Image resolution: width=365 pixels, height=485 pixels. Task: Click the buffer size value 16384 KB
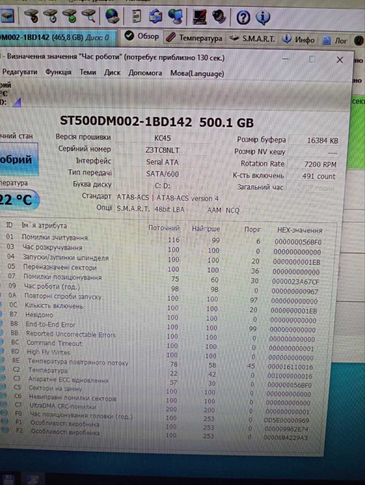(x=322, y=140)
